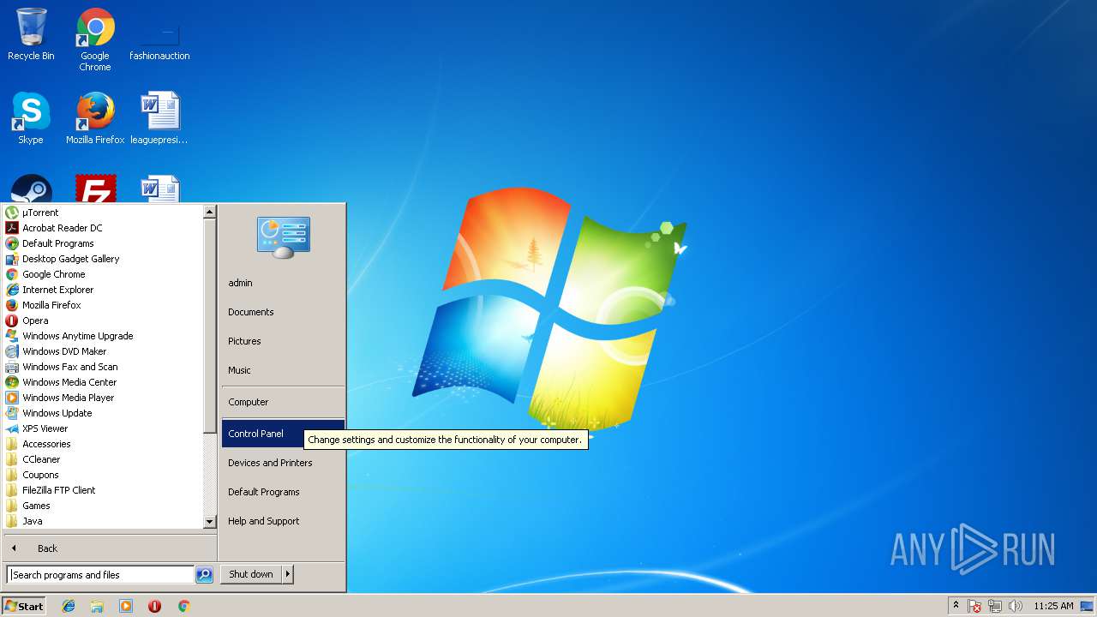Open the Mozilla Firefox desktop shortcut

tap(95, 118)
